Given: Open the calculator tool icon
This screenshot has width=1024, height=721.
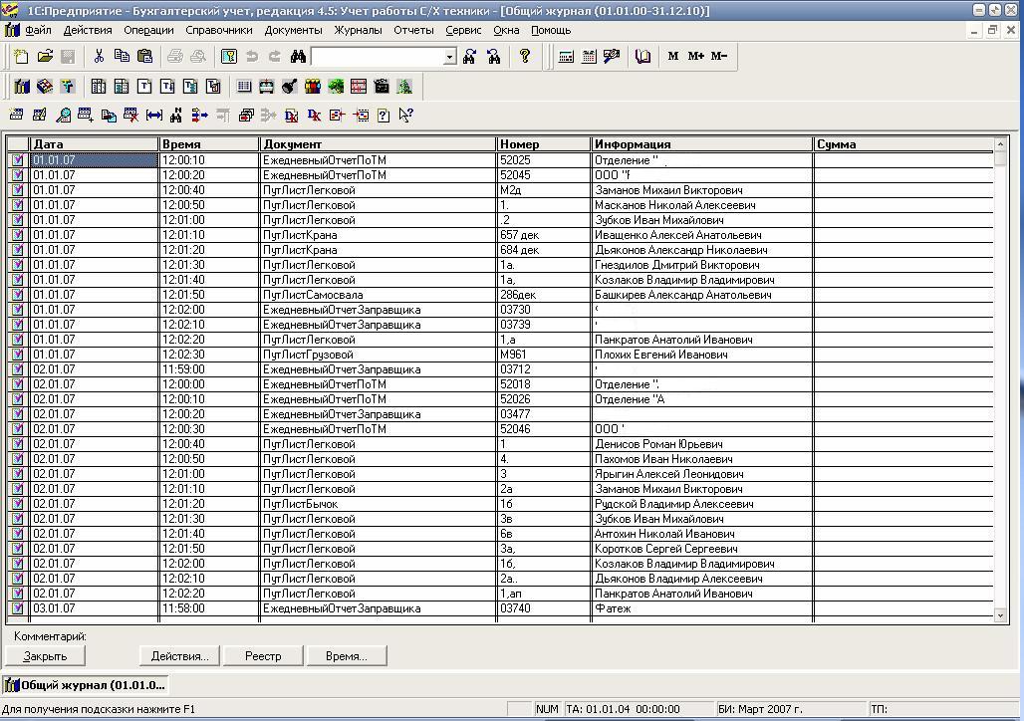Looking at the screenshot, I should pyautogui.click(x=566, y=57).
